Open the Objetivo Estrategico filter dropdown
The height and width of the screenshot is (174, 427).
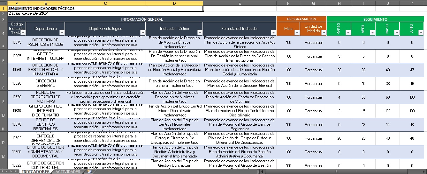(143, 33)
